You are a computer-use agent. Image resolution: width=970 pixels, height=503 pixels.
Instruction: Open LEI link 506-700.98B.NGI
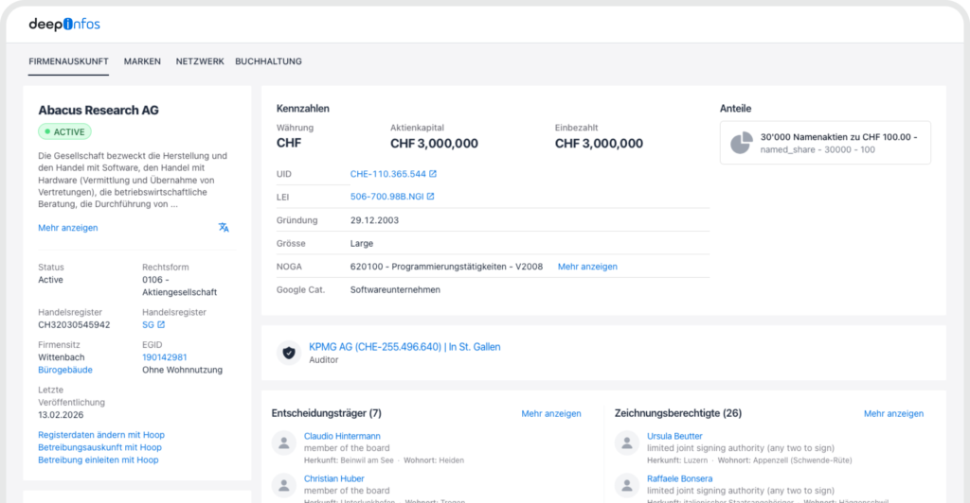pyautogui.click(x=386, y=197)
